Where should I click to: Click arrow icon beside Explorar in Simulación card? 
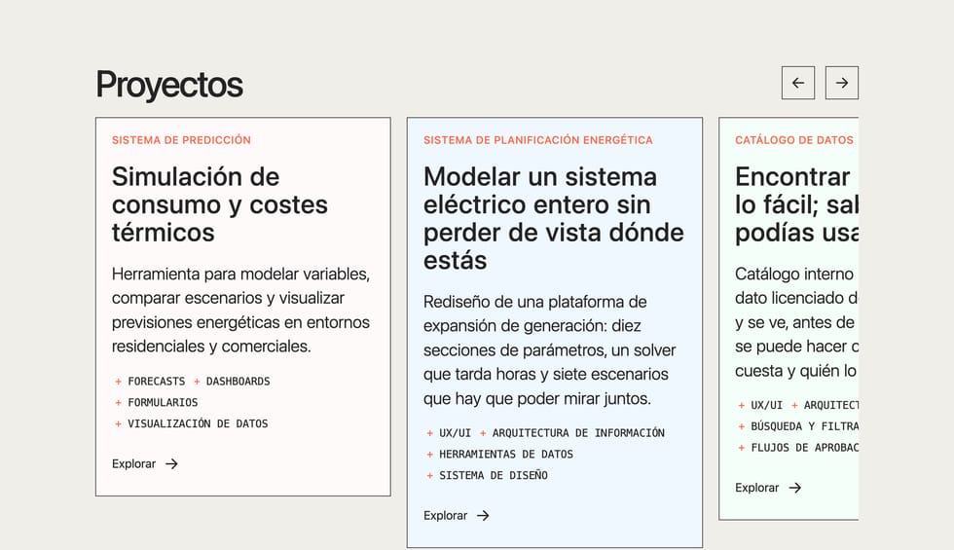coord(171,463)
